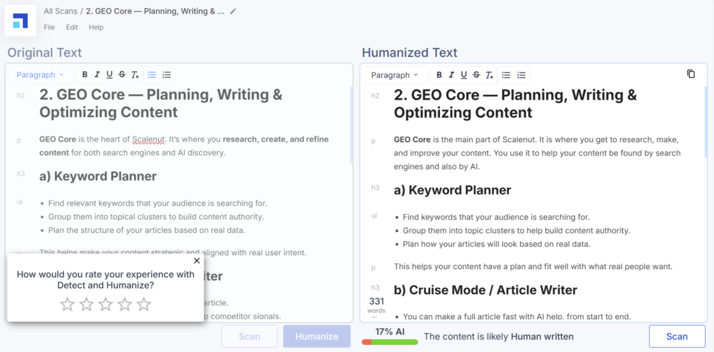Apply underline in Humanized Text toolbar
714x352 pixels.
464,75
